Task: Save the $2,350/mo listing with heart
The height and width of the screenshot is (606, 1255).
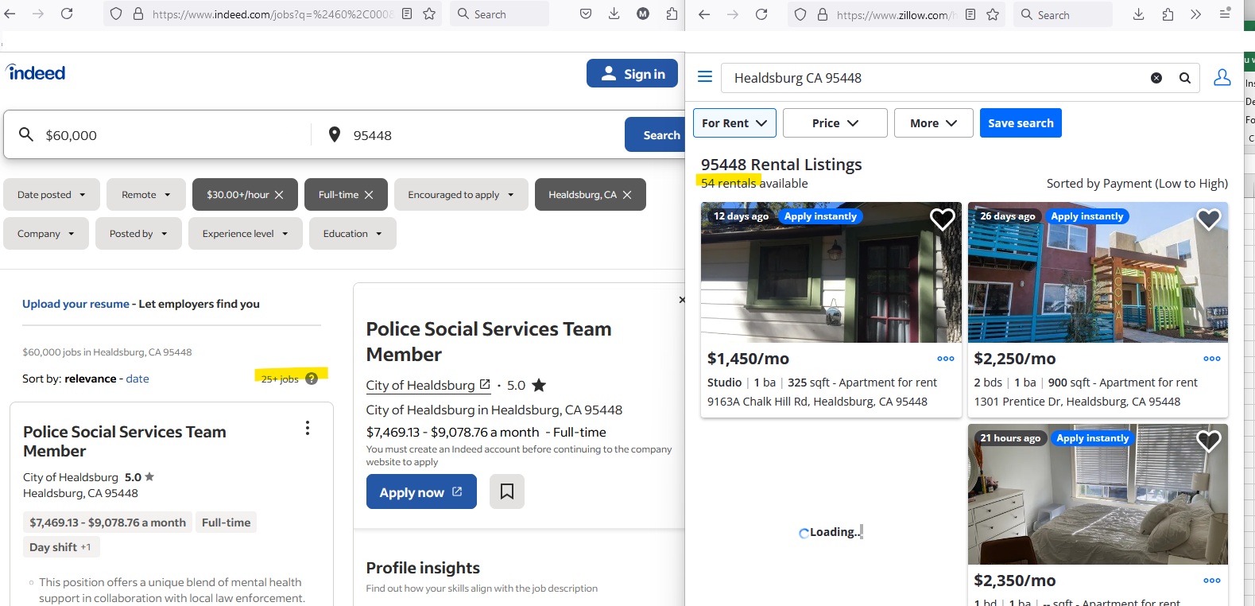Action: (1209, 441)
